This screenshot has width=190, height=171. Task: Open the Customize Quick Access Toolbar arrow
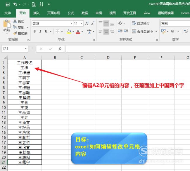49,5
